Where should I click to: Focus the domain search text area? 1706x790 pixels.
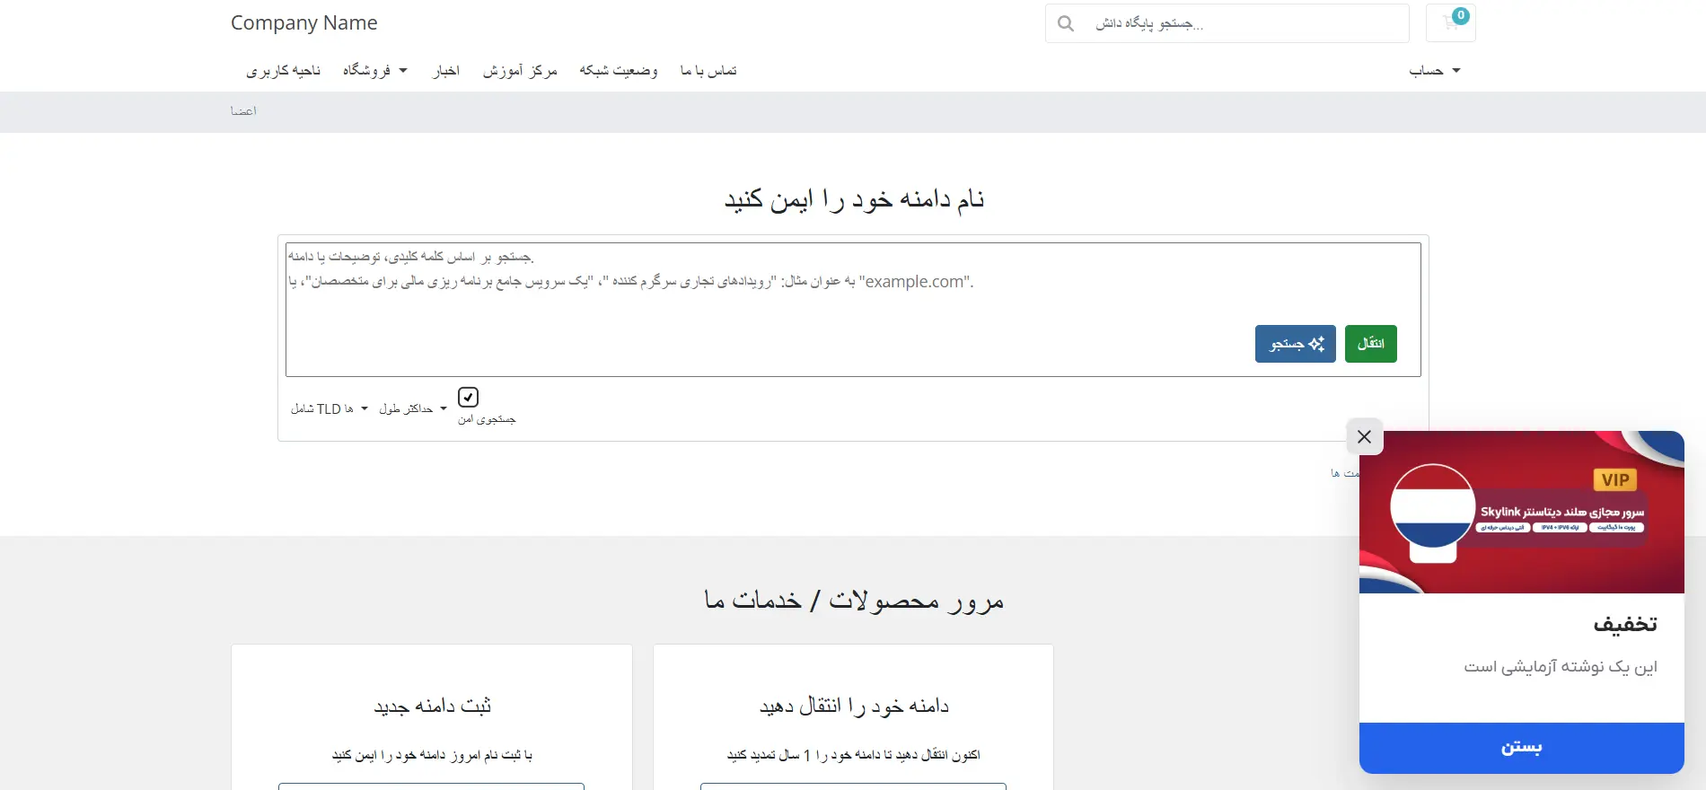[853, 310]
